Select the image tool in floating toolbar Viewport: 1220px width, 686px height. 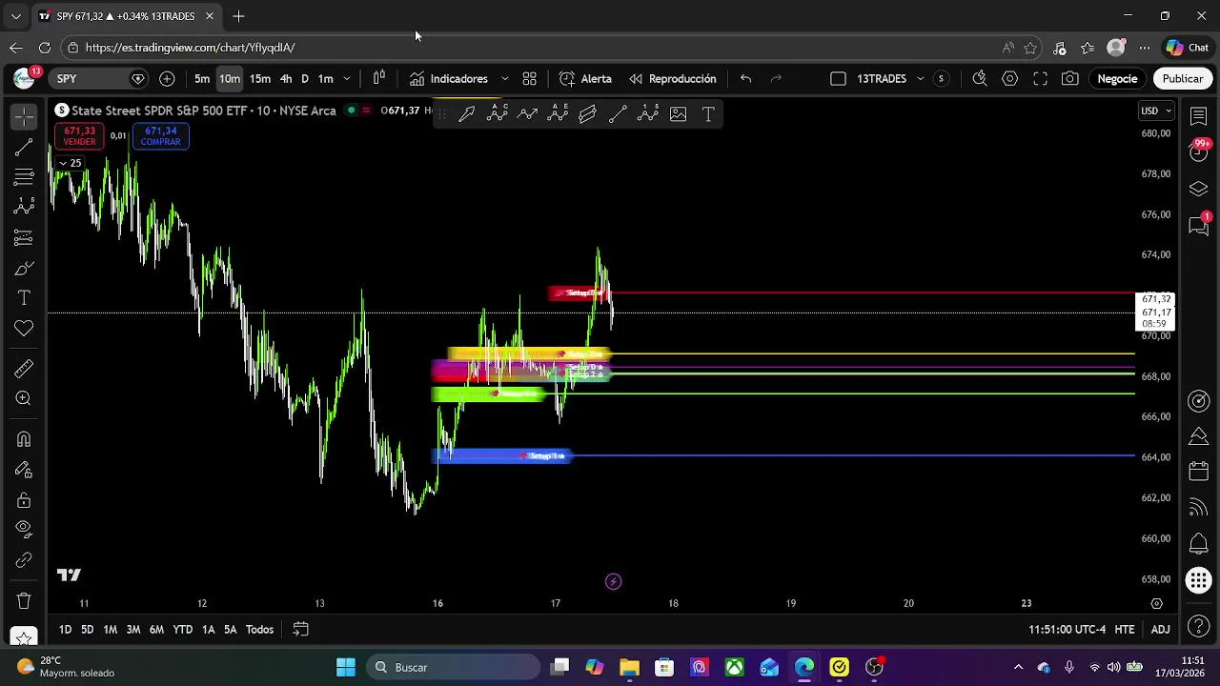679,114
